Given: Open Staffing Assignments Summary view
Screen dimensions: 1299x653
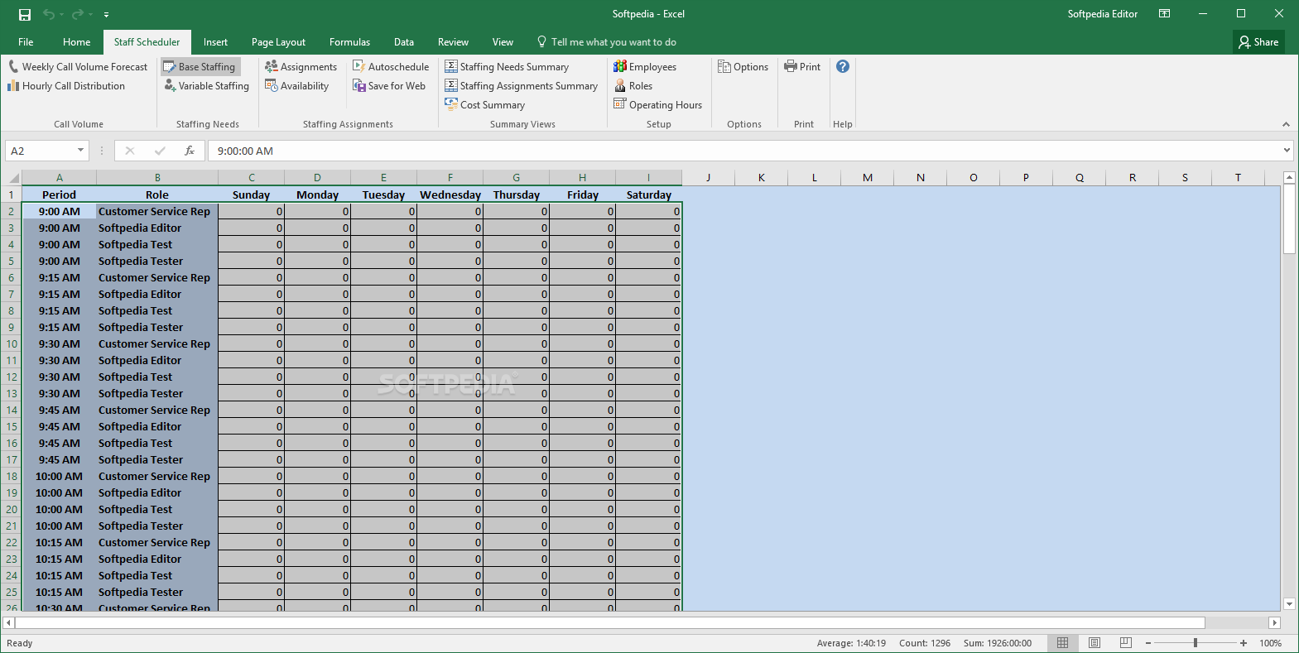Looking at the screenshot, I should click(x=522, y=86).
